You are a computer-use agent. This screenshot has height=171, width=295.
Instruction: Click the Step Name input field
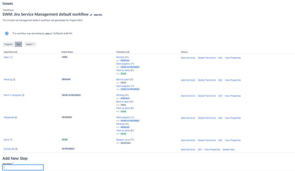(23, 167)
